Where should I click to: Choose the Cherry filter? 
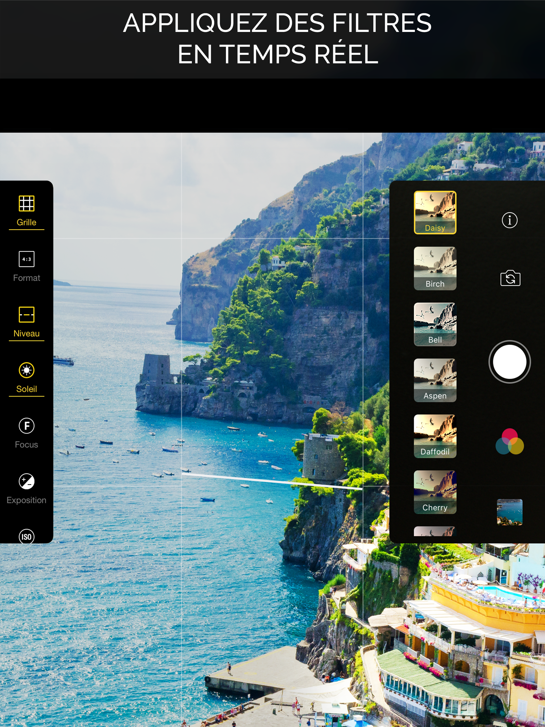pyautogui.click(x=435, y=492)
